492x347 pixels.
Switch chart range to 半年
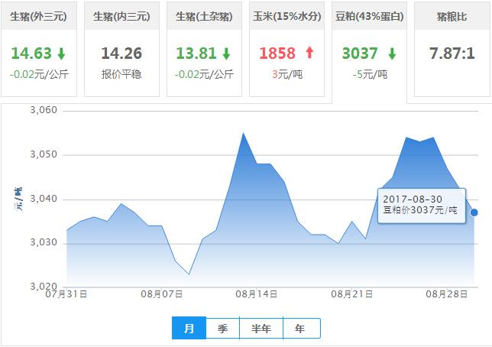point(261,329)
